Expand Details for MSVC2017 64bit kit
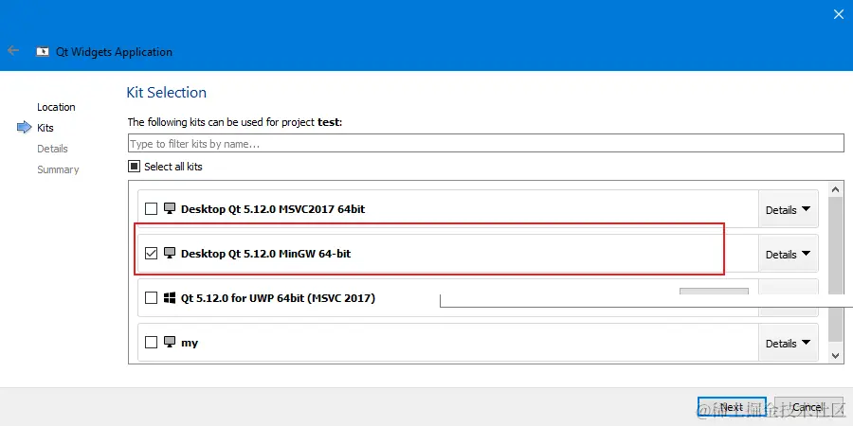The height and width of the screenshot is (426, 853). [789, 209]
